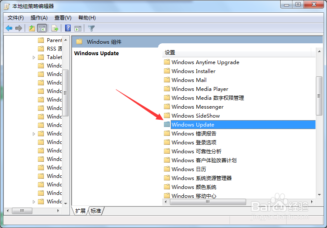Select the Parent tree item
This screenshot has width=327, height=228.
point(54,40)
